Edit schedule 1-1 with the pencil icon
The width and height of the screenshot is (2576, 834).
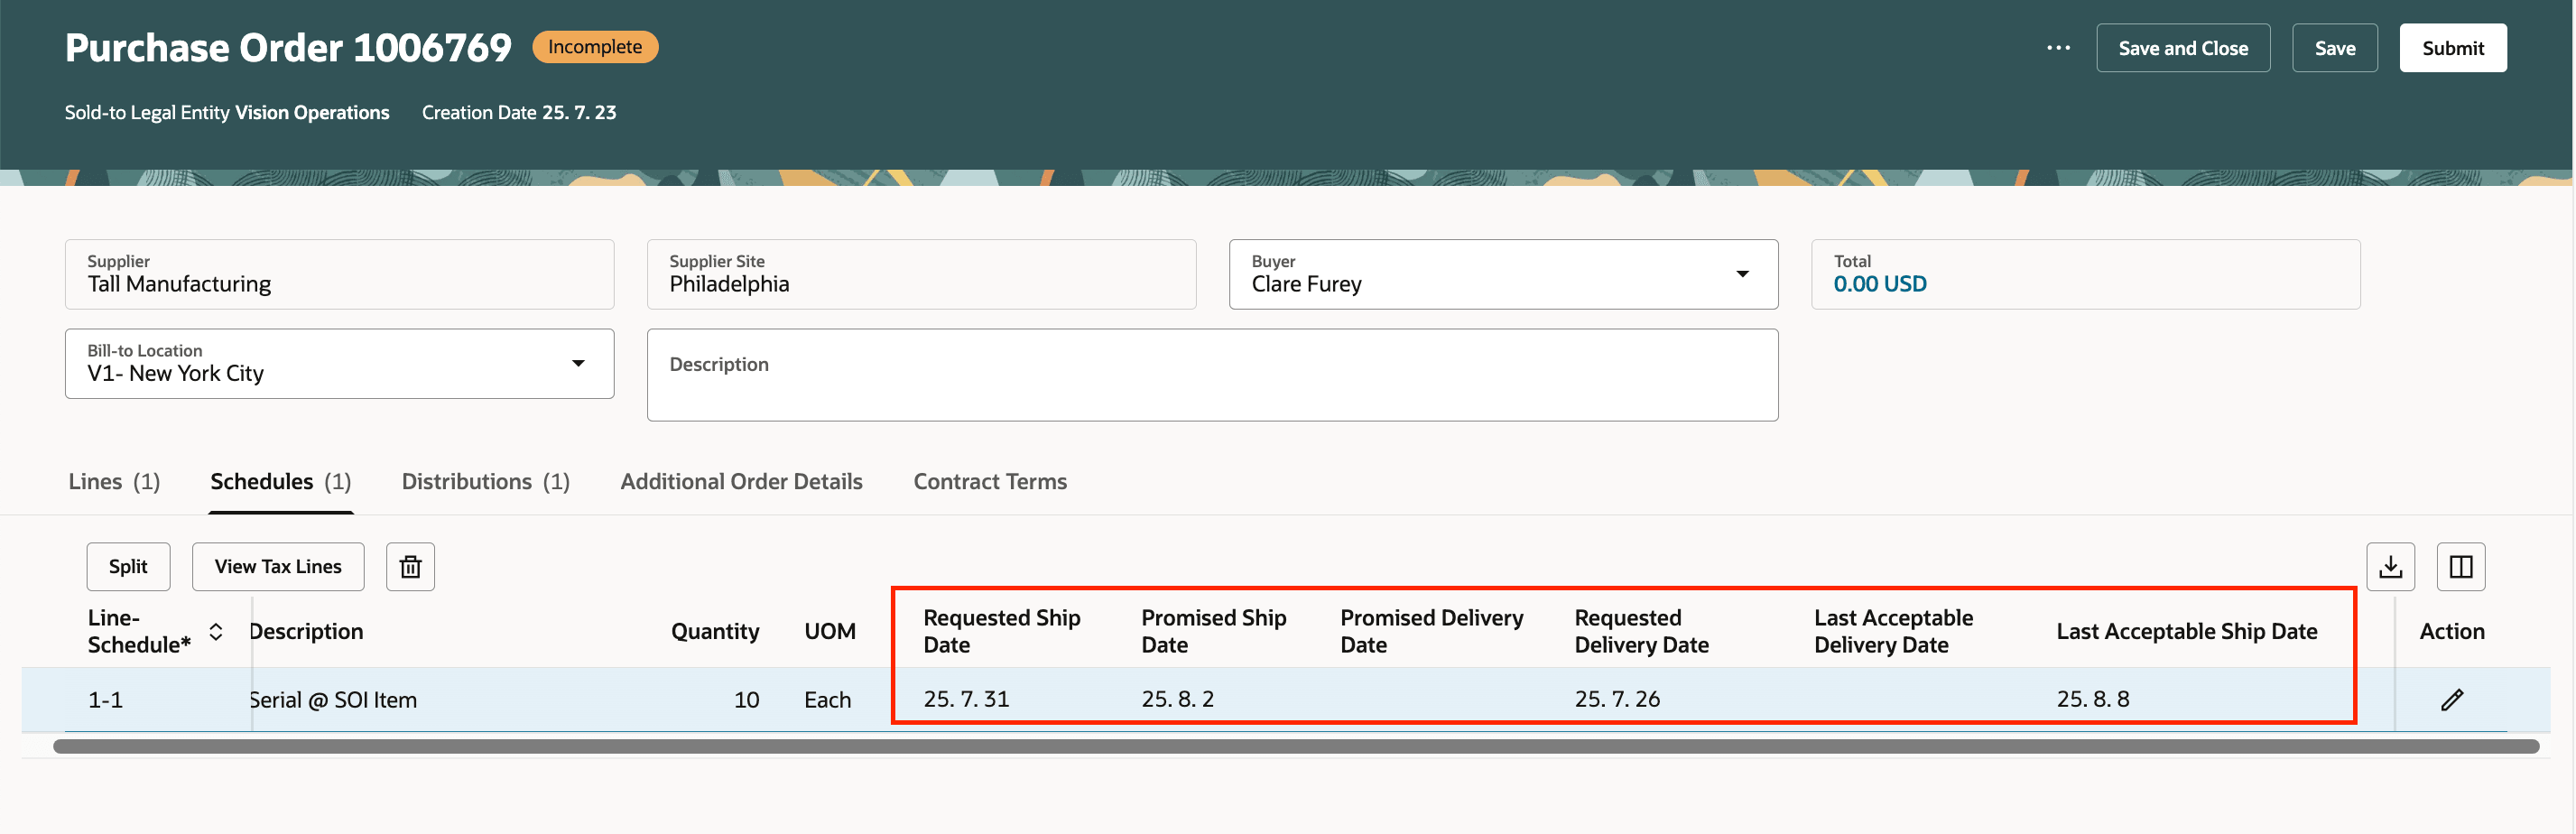[x=2451, y=700]
